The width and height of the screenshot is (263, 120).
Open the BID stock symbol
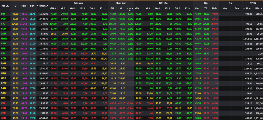click(3, 14)
